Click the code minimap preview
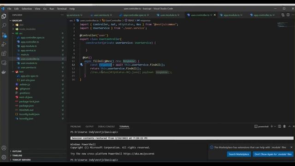The height and width of the screenshot is (166, 295). pos(283,24)
